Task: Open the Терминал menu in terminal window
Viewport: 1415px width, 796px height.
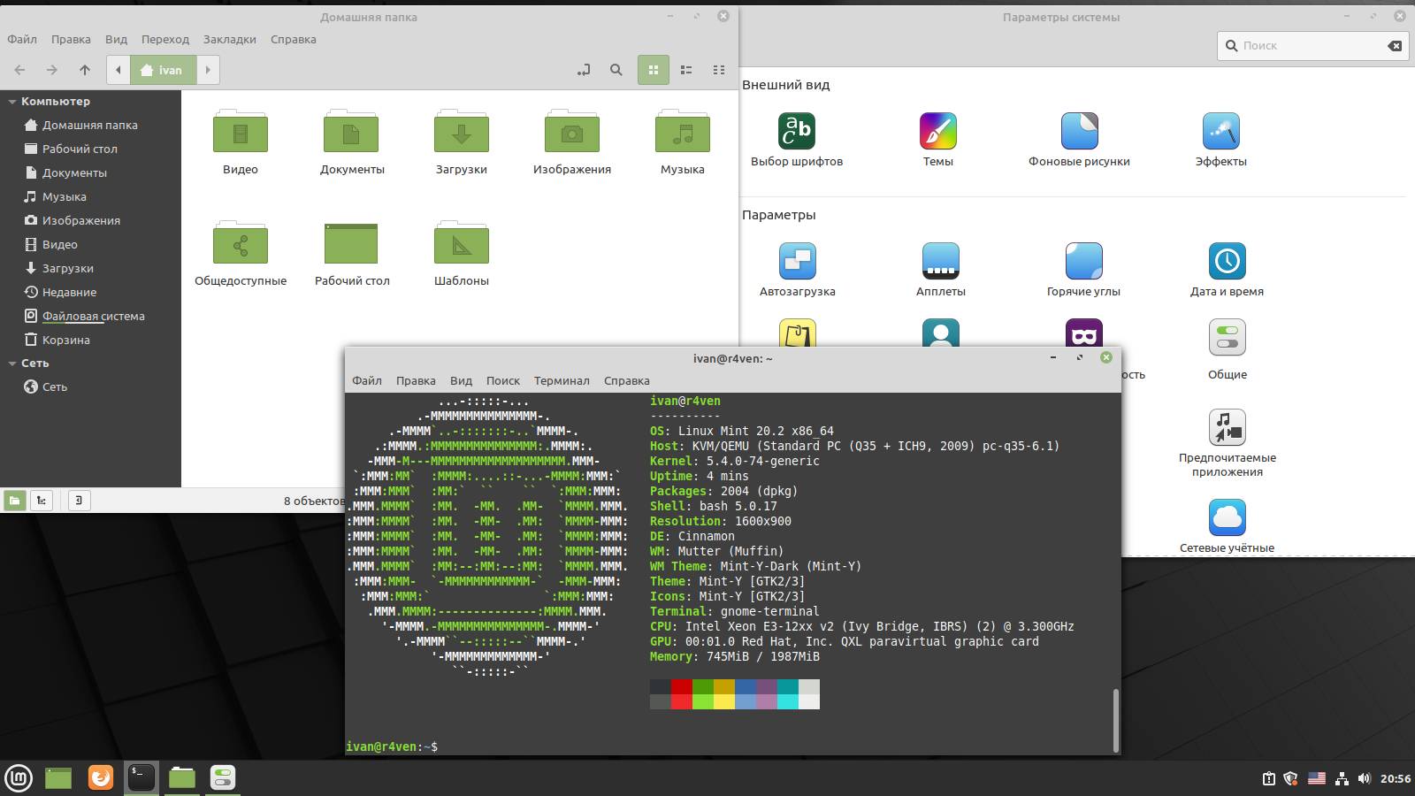Action: pyautogui.click(x=561, y=380)
